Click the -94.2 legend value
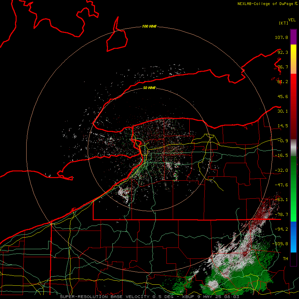The image size is (299, 299). [281, 229]
